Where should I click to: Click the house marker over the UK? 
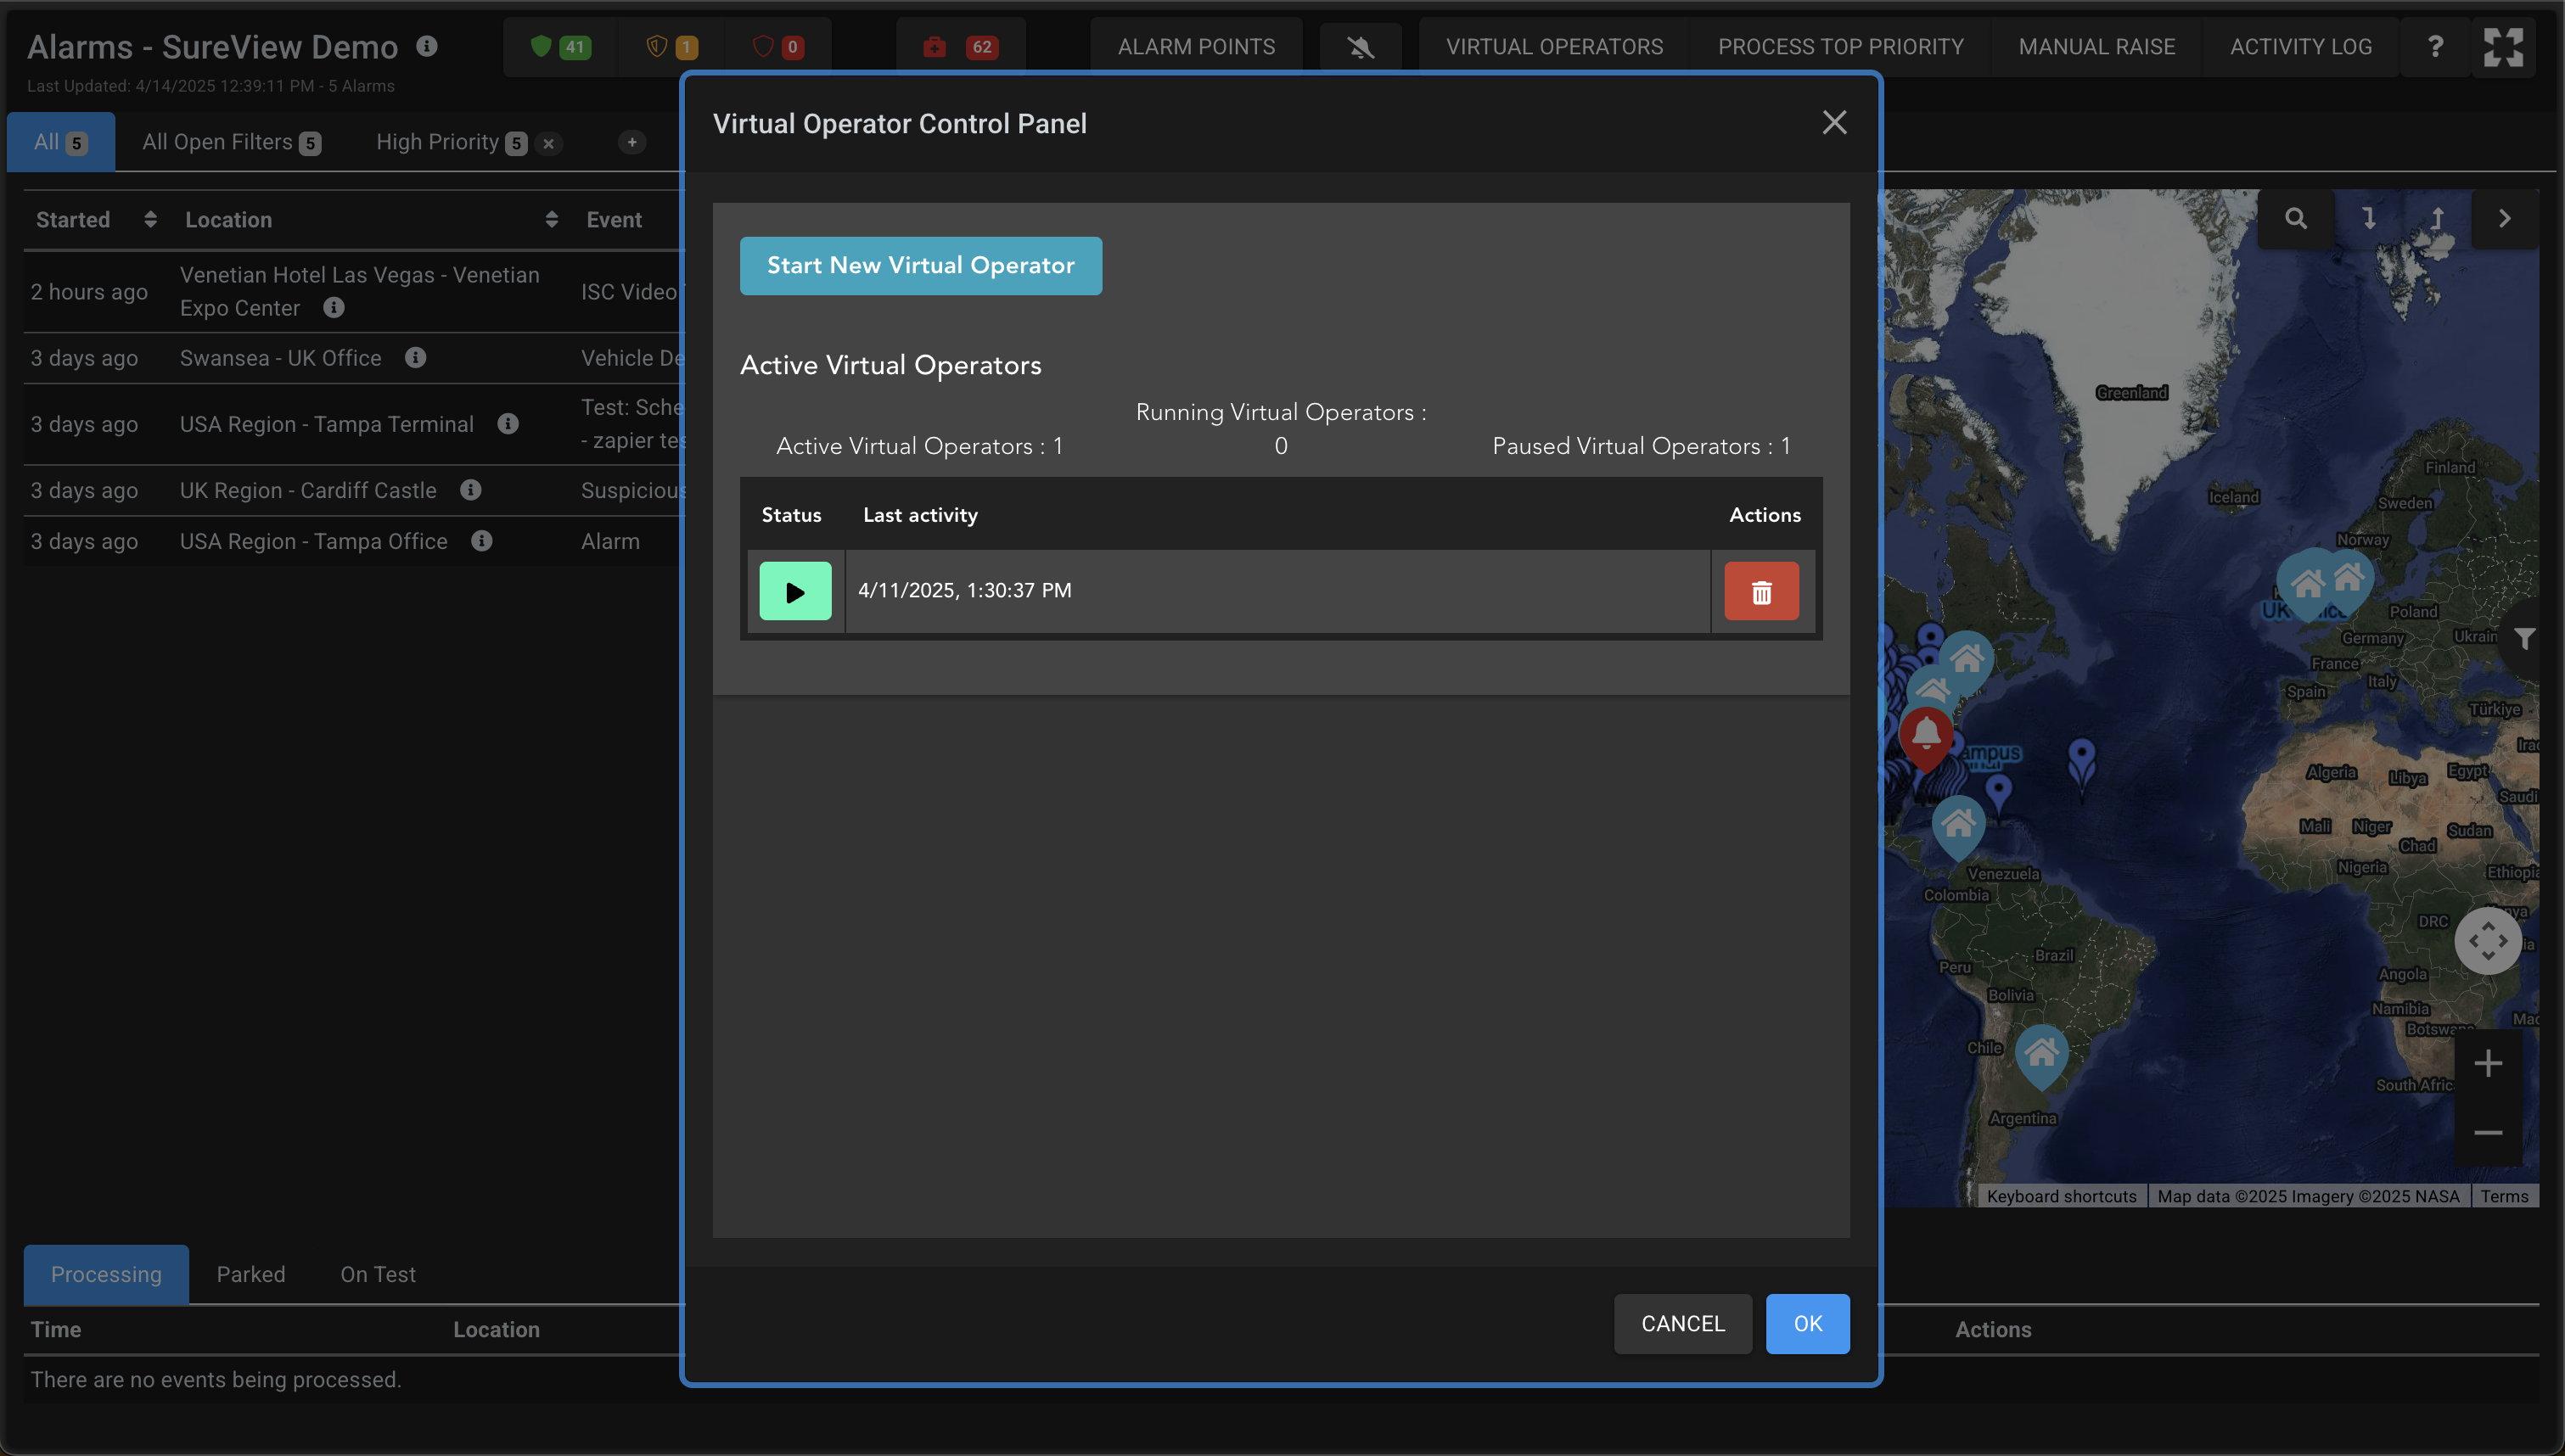2307,586
